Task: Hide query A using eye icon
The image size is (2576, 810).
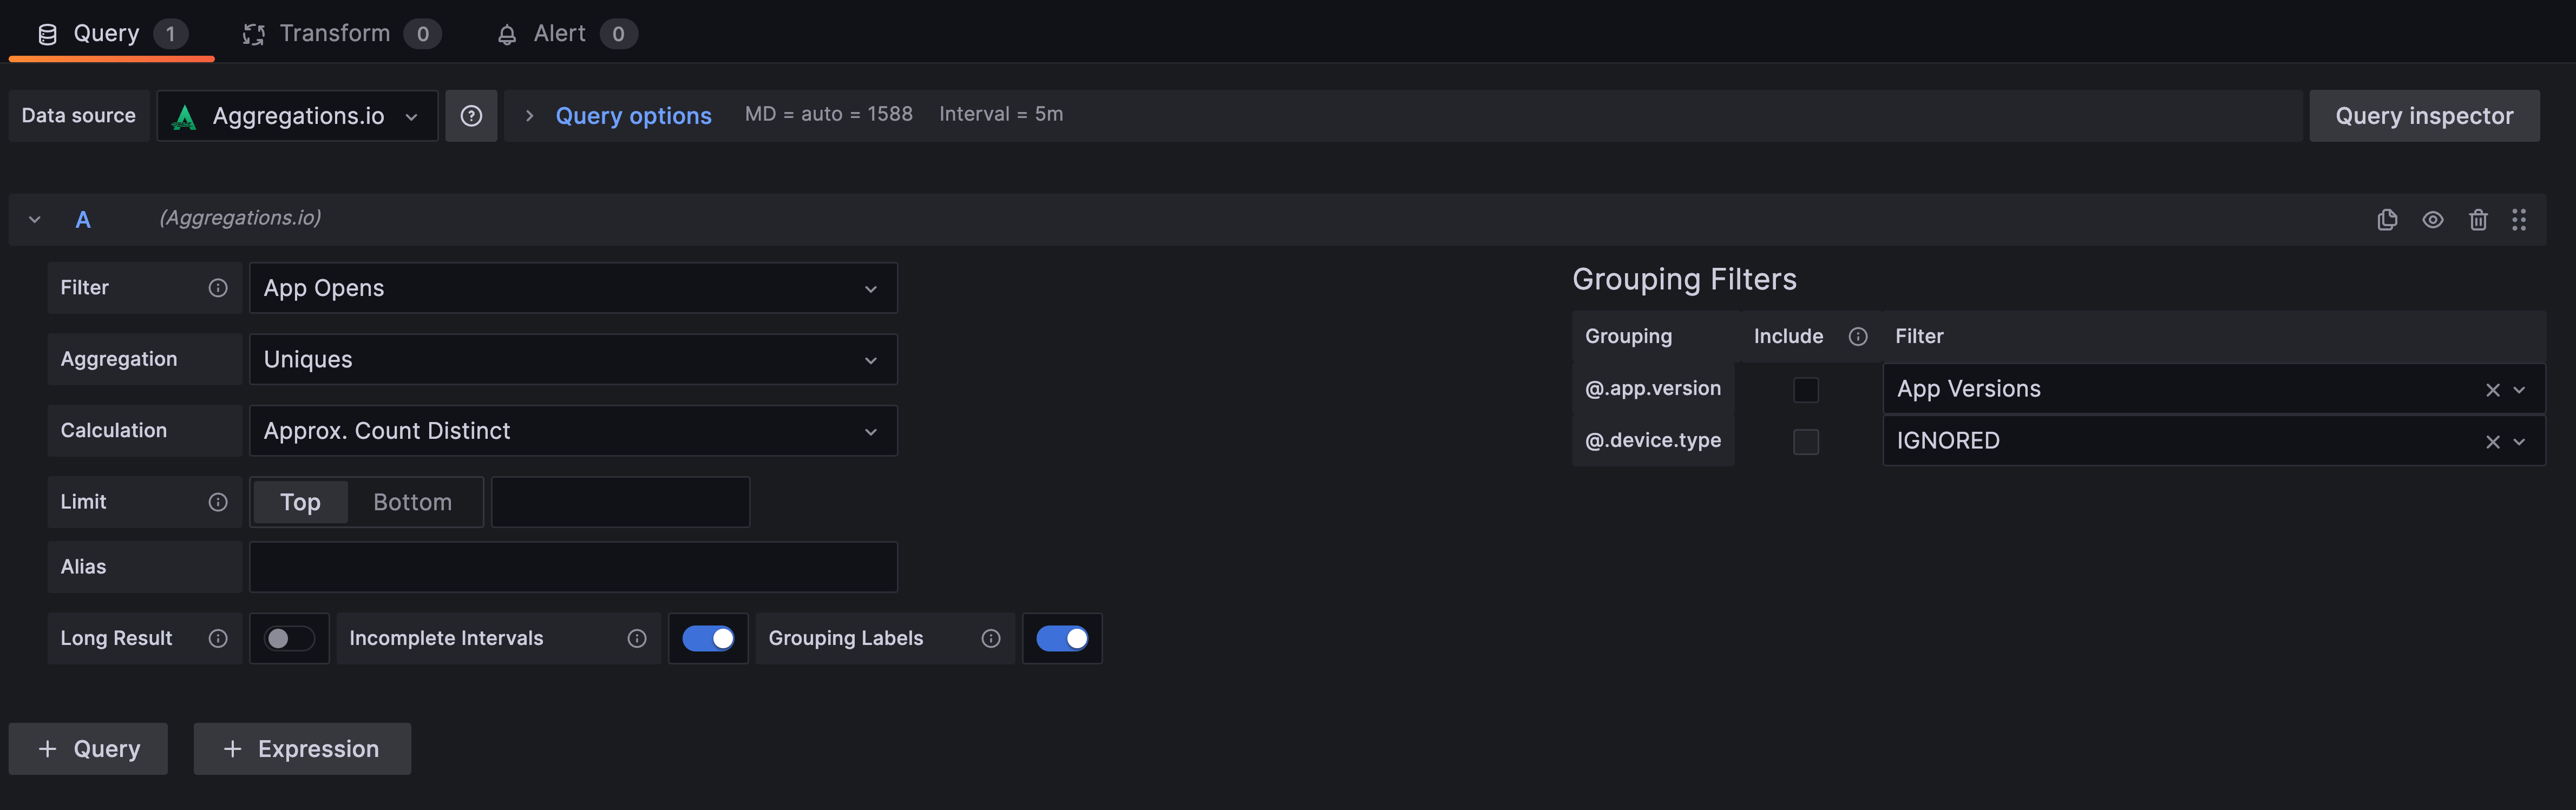Action: (x=2432, y=219)
